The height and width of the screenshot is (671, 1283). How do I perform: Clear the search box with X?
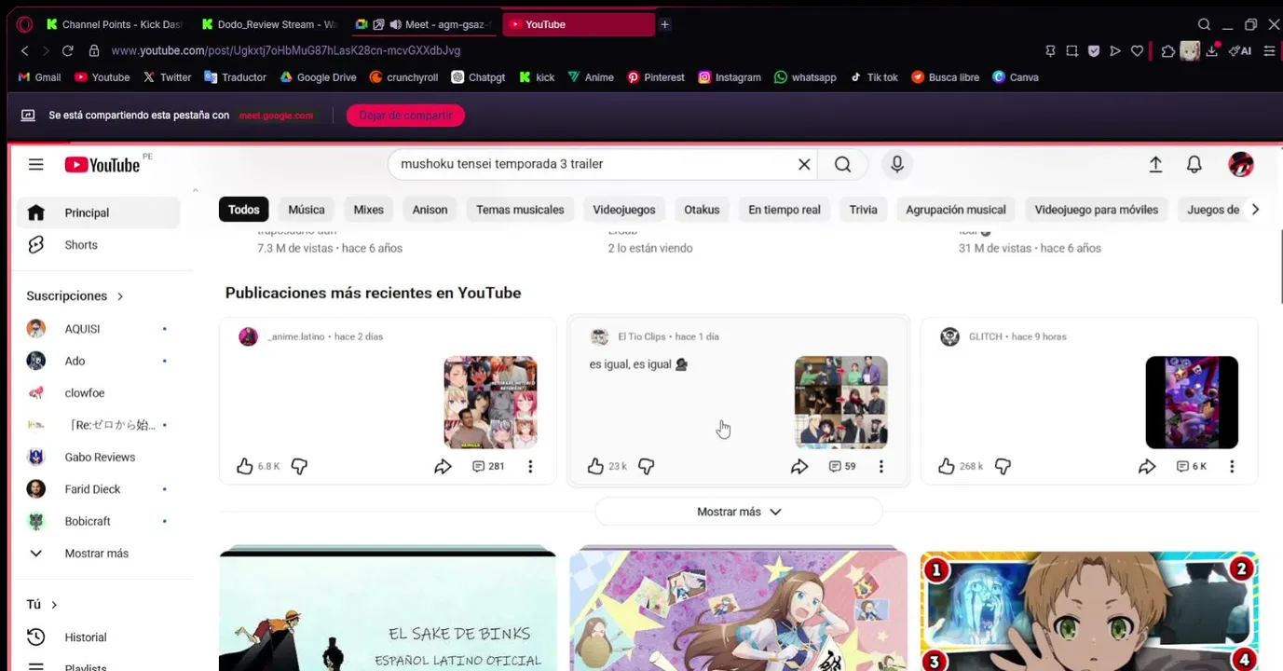point(804,164)
